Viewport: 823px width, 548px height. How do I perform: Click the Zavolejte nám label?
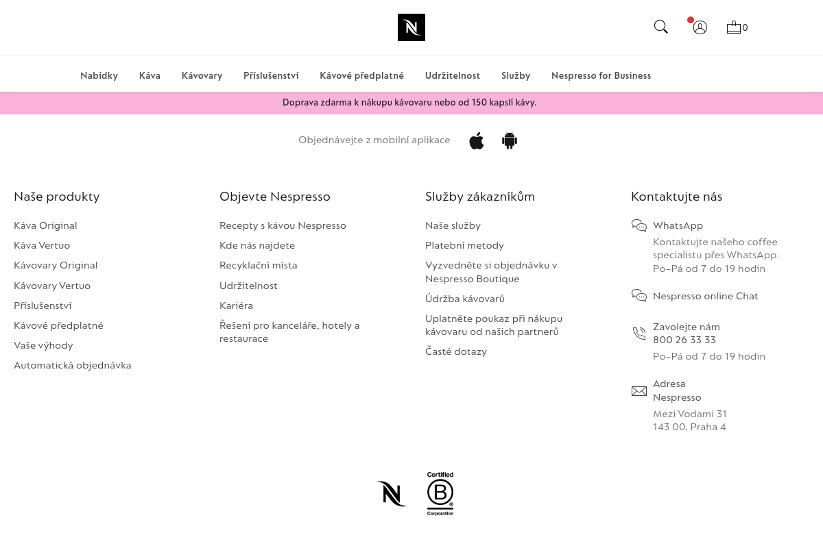click(x=687, y=327)
